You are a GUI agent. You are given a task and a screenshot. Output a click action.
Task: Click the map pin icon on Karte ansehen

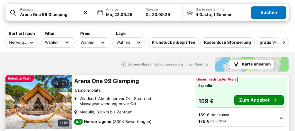[x=236, y=64]
